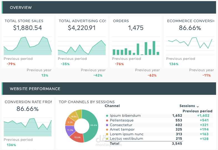Viewport: 218px width, 150px height.
Task: Click the 325 sessions value
Action: pyautogui.click(x=179, y=129)
